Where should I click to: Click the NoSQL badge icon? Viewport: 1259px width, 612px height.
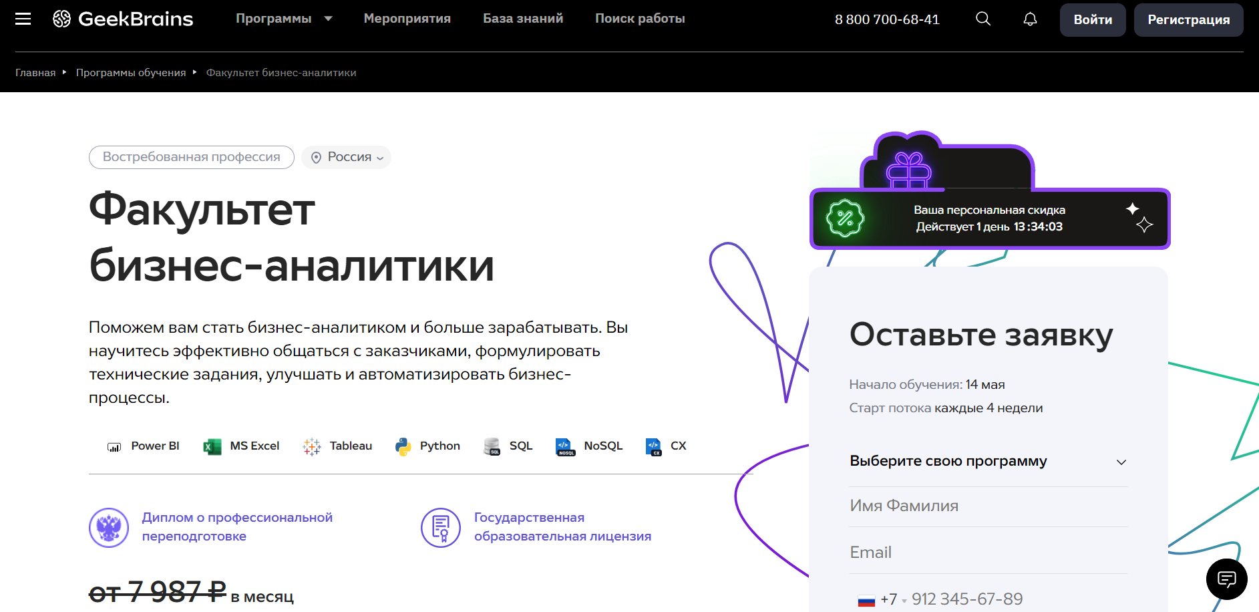coord(564,446)
